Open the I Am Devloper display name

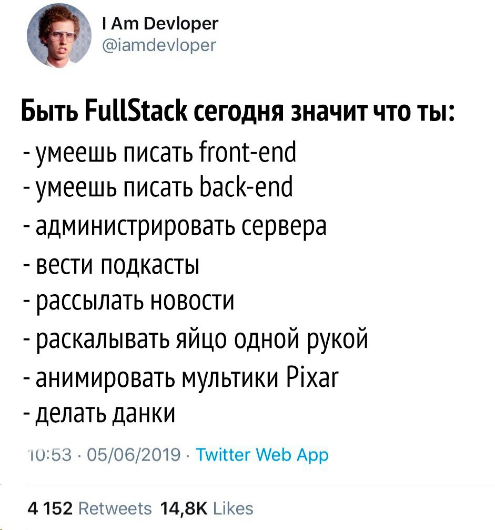pyautogui.click(x=160, y=24)
